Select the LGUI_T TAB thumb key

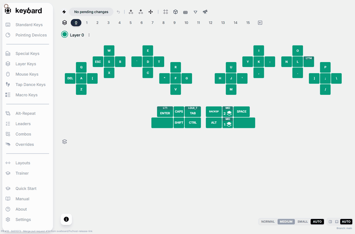tap(193, 112)
